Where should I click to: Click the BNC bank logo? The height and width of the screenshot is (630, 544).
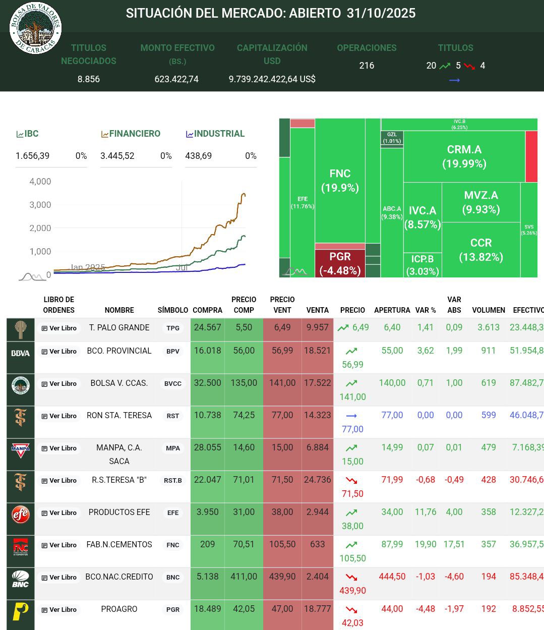[x=21, y=579]
